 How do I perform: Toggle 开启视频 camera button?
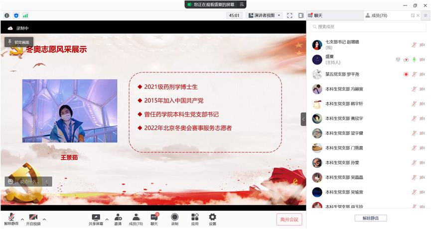[33, 219]
